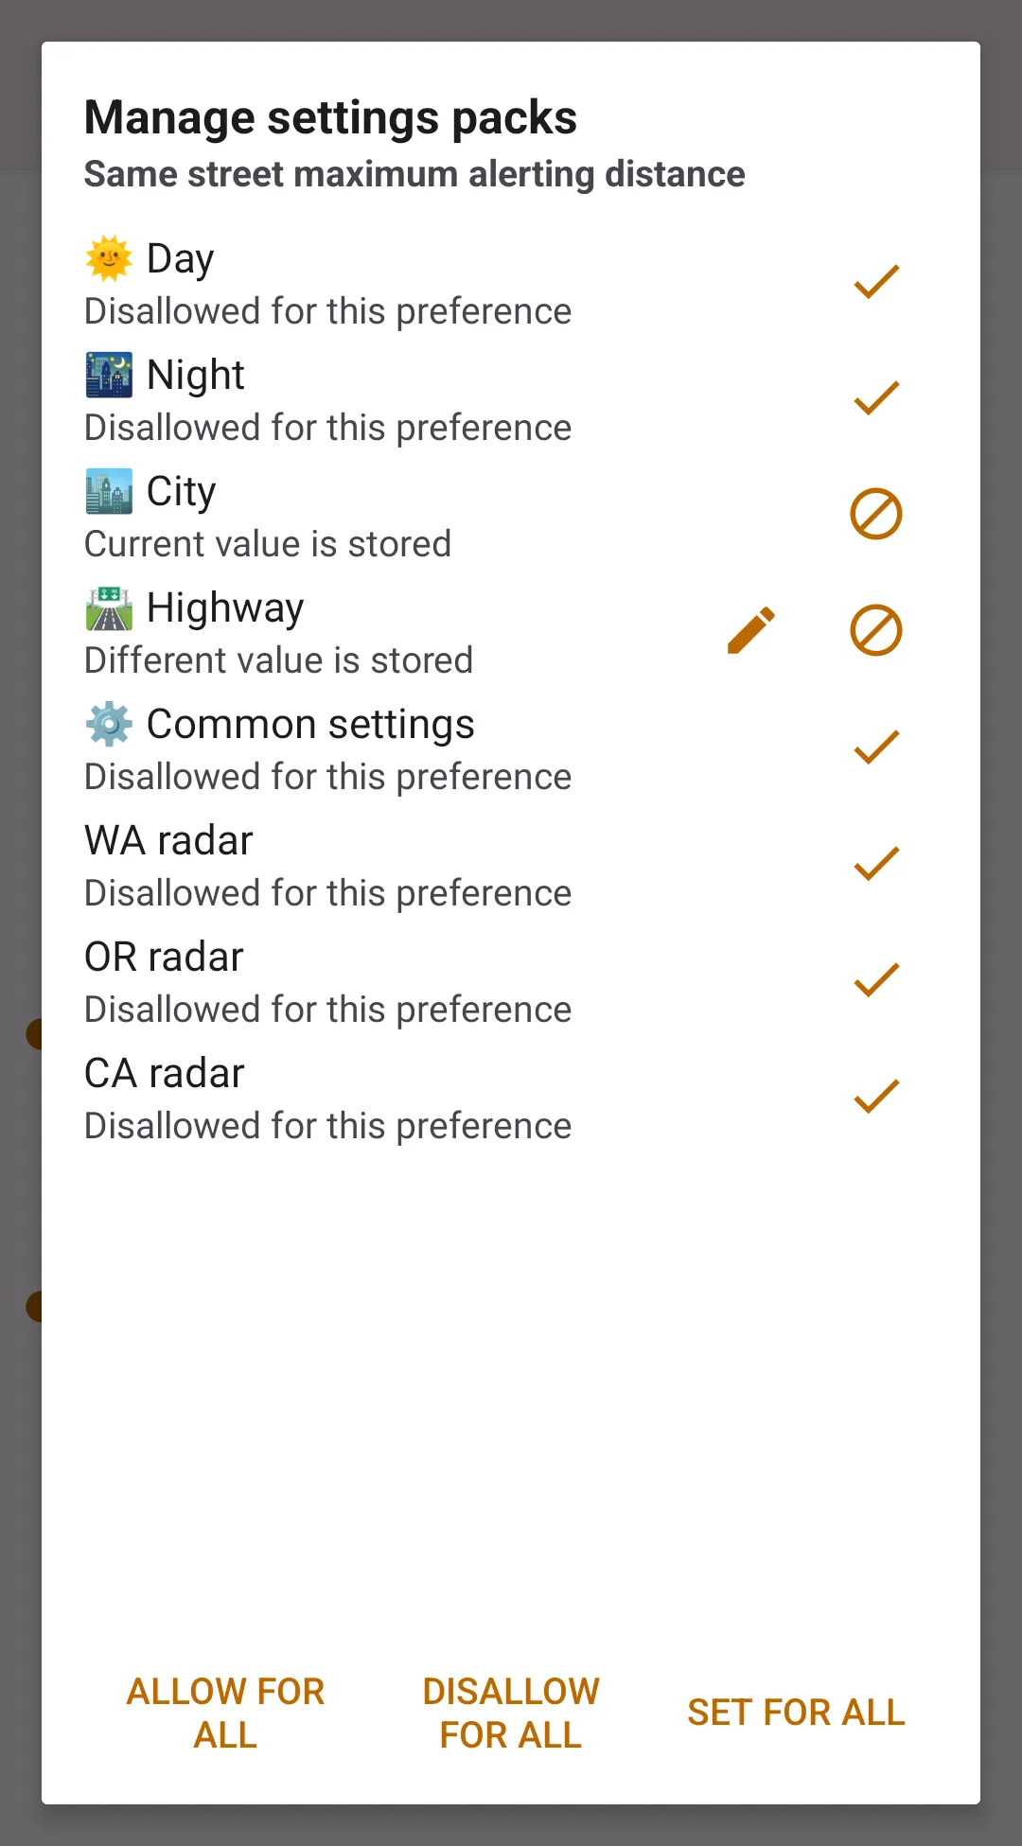Click the checkmark icon for WA radar
1022x1846 pixels.
tap(876, 864)
